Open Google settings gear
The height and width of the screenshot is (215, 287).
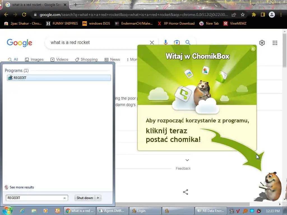[262, 43]
